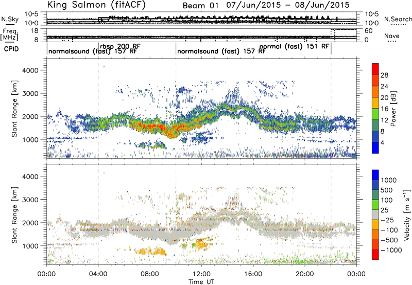Select the yellow Velocity segment between -25 and -100

[x=375, y=225]
